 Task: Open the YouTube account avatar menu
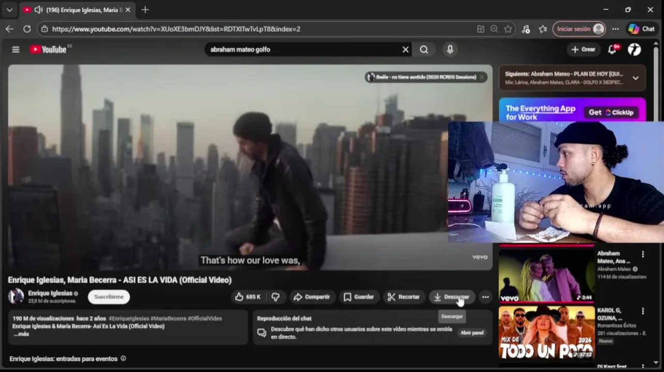coord(635,50)
